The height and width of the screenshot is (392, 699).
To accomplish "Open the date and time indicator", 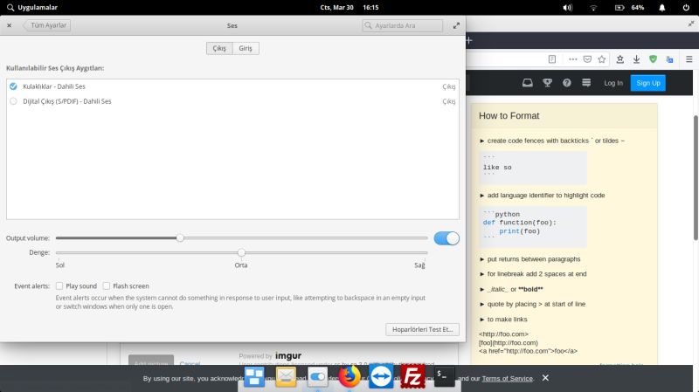I will (x=349, y=7).
